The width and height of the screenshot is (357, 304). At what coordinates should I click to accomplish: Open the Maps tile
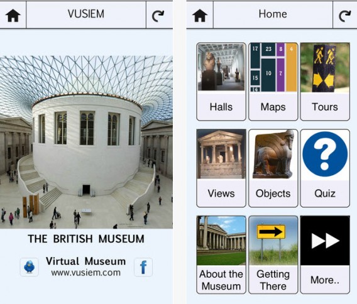[273, 82]
